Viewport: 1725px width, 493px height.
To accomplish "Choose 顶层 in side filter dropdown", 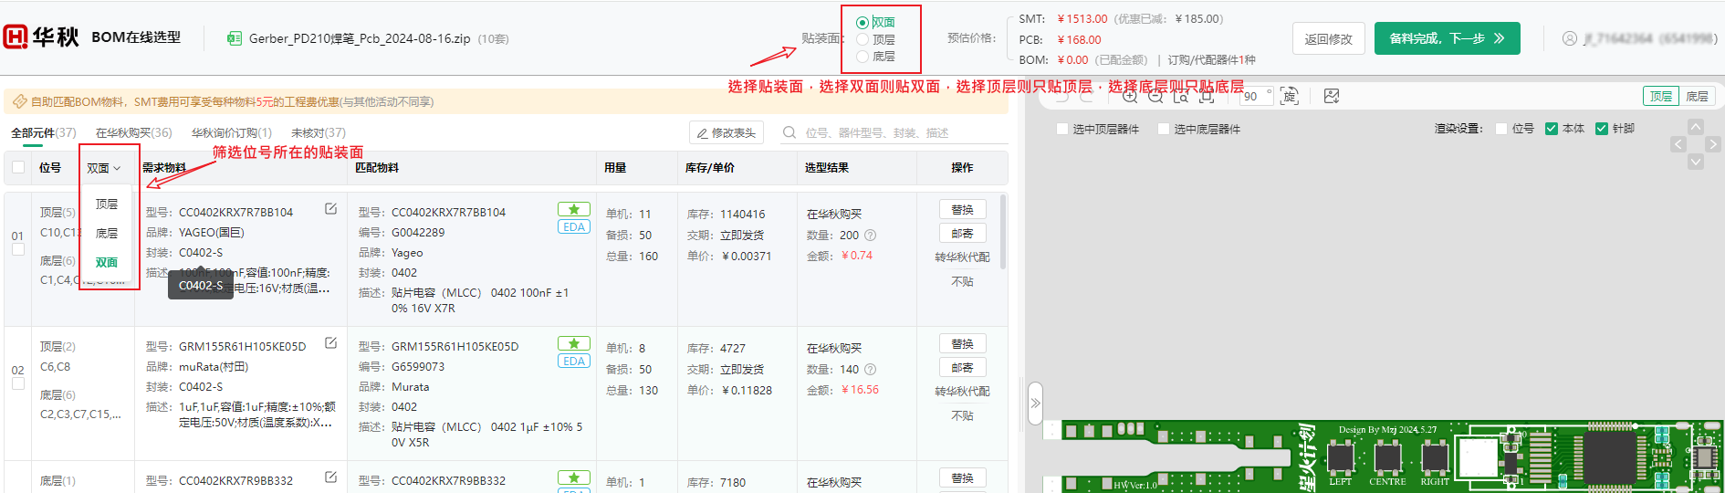I will click(107, 205).
